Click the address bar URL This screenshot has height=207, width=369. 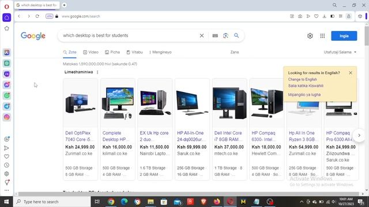tap(81, 16)
